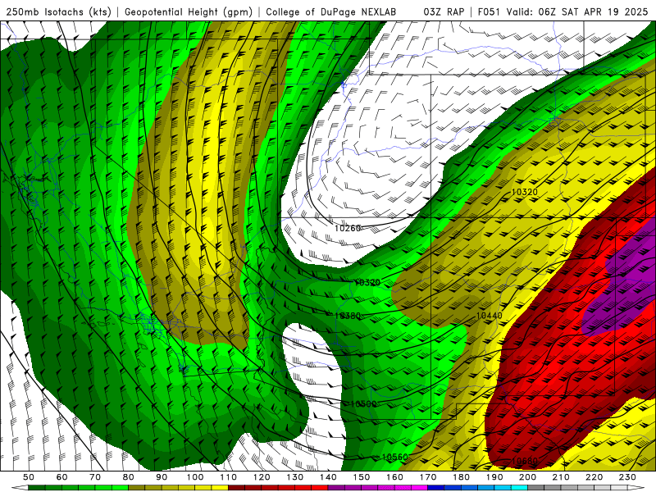
Task: Click the 70 value on the color scale
Action: 95,477
